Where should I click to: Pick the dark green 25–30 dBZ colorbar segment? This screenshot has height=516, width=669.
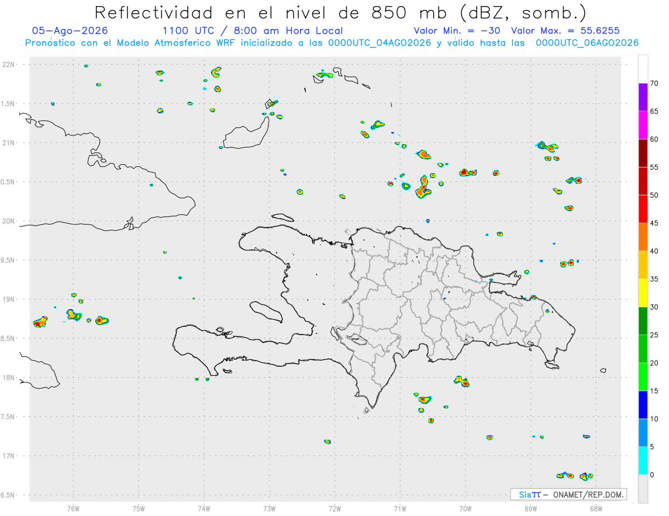pyautogui.click(x=643, y=321)
